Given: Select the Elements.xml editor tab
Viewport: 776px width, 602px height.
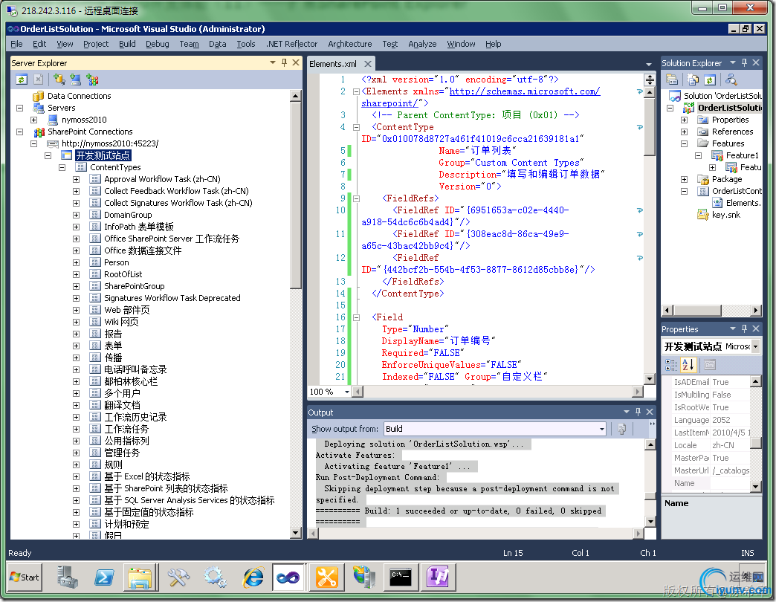Looking at the screenshot, I should click(x=332, y=64).
